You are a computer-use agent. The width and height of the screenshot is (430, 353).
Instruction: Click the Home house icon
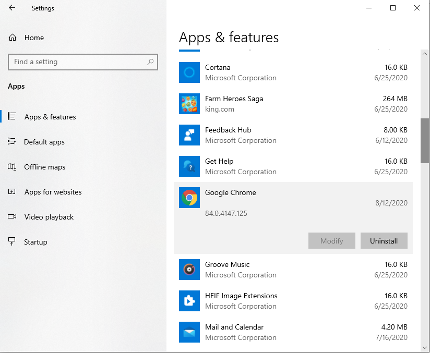point(13,38)
